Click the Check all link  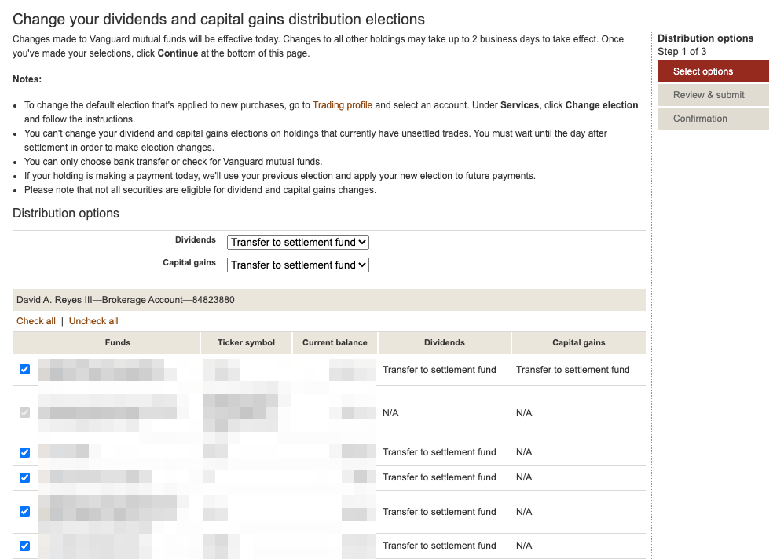click(x=36, y=321)
